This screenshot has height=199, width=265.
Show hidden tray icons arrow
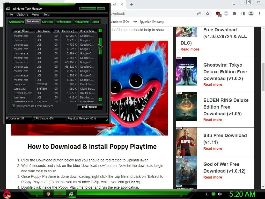click(x=207, y=194)
